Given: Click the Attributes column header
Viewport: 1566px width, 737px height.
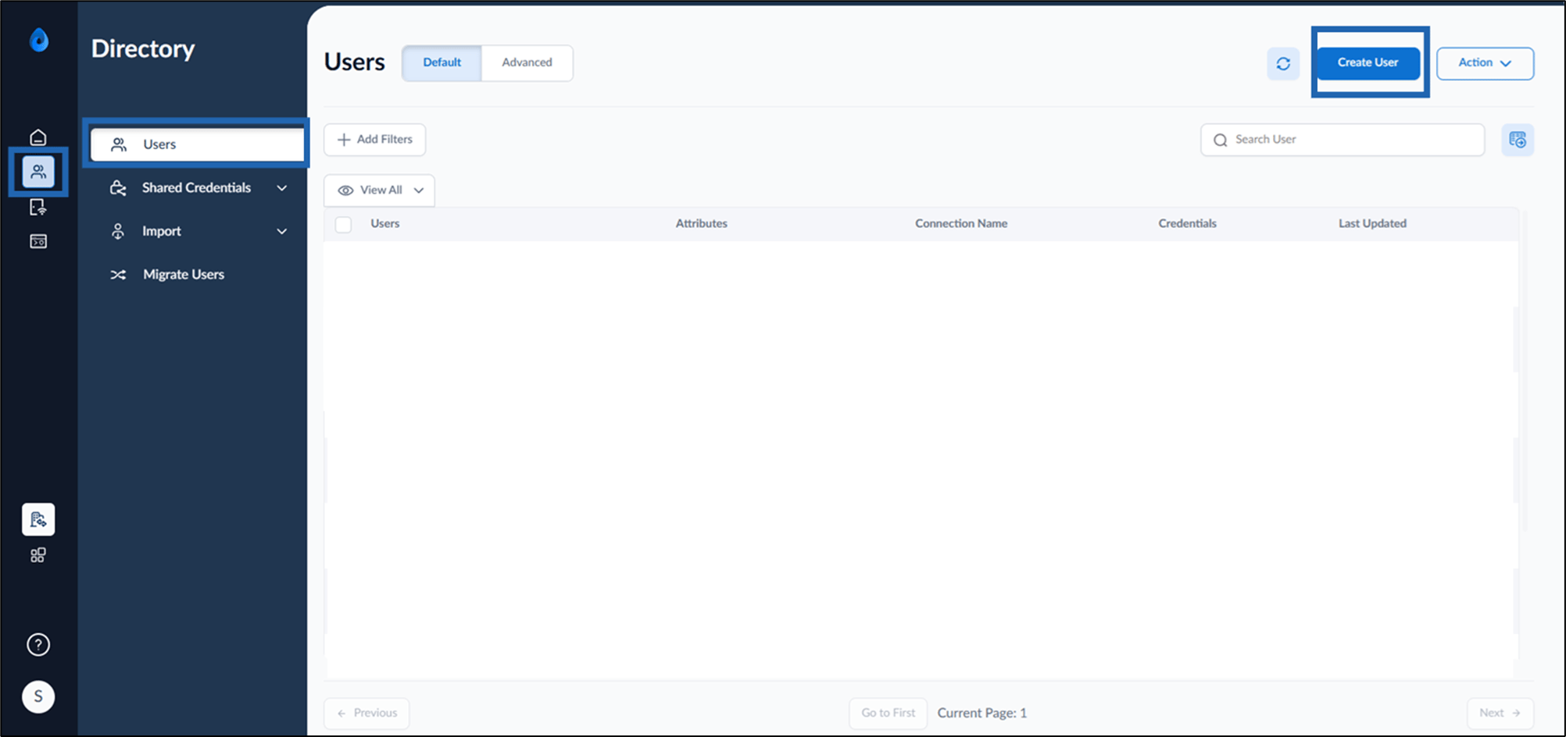Looking at the screenshot, I should (x=702, y=223).
